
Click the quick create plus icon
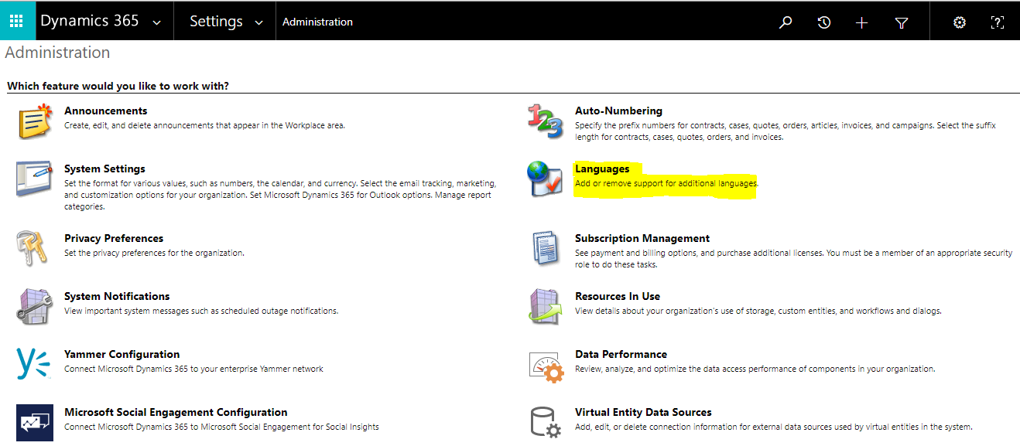(x=862, y=22)
